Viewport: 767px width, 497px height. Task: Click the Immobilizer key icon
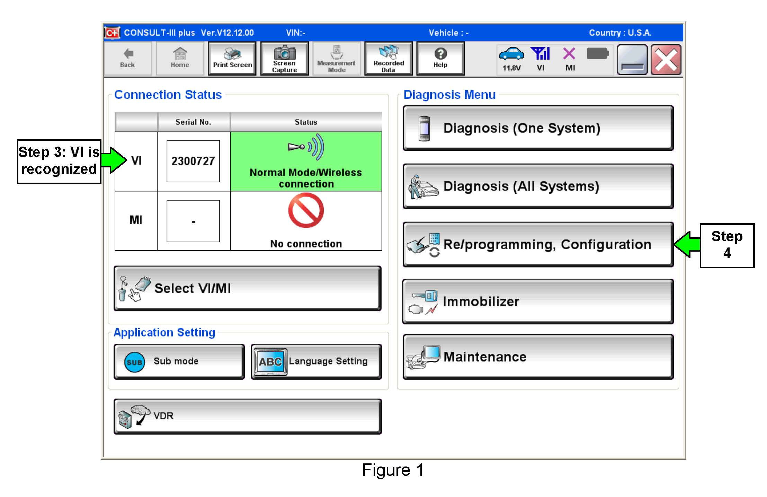pyautogui.click(x=422, y=302)
